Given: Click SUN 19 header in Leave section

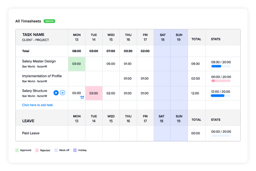Looking at the screenshot, I should click(179, 118).
